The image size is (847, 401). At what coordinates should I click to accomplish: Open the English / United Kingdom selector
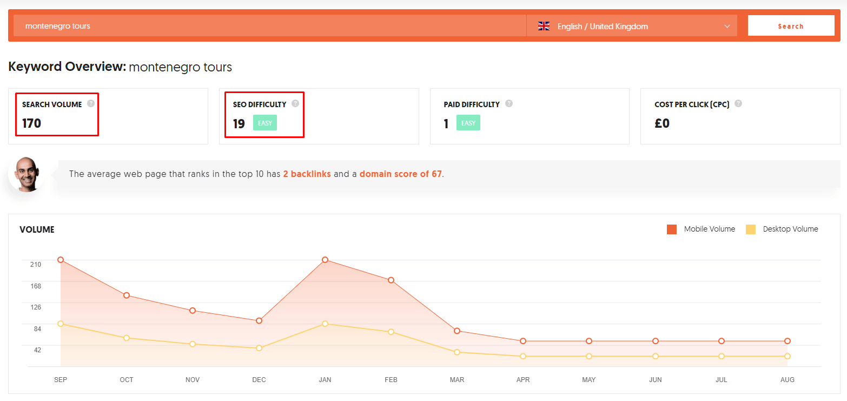pos(632,26)
